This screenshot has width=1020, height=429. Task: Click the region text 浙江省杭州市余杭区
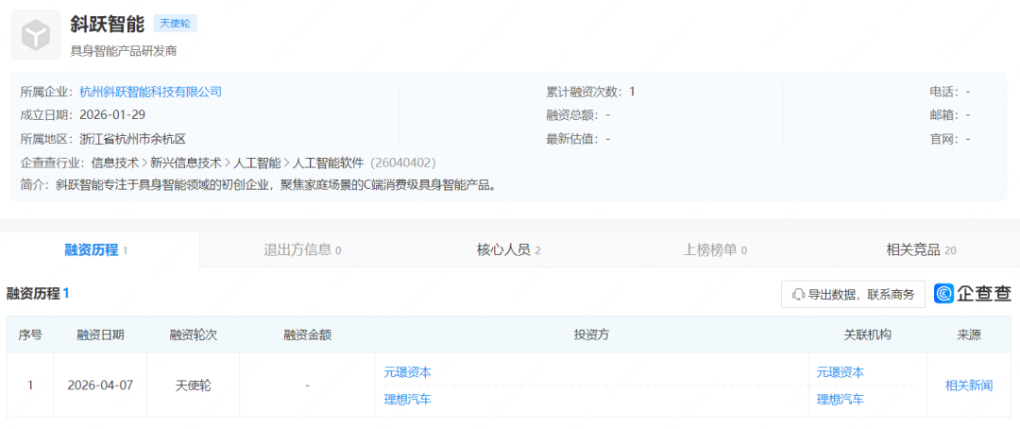[x=133, y=139]
